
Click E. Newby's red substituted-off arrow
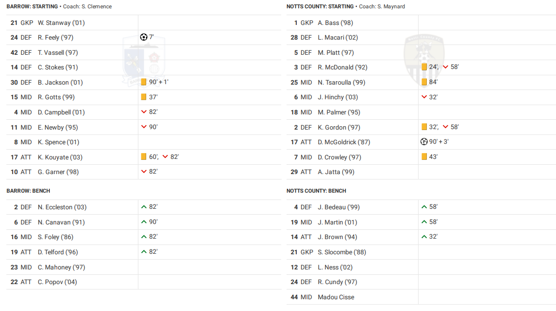coord(144,127)
